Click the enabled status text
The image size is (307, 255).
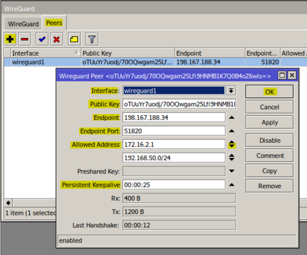click(71, 240)
